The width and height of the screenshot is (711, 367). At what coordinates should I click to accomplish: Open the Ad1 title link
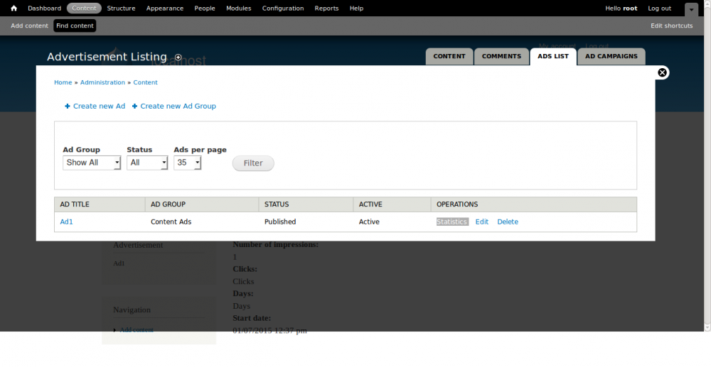coord(67,221)
